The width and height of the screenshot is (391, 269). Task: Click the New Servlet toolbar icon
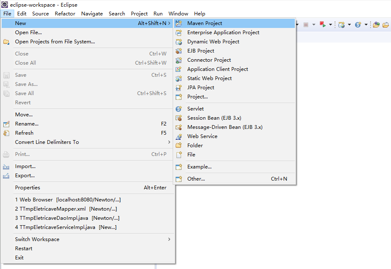pos(358,24)
